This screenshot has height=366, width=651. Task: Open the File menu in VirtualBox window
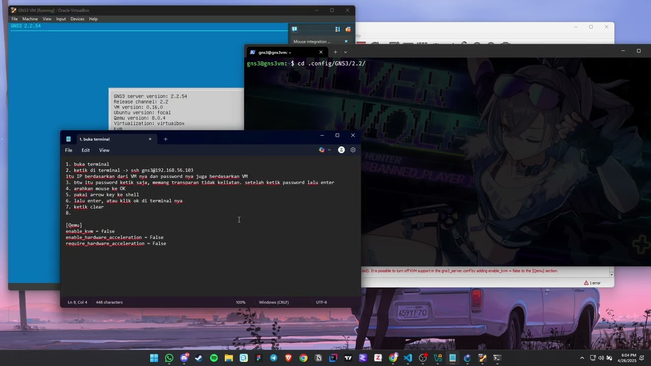point(14,19)
